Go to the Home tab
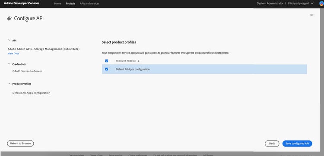The image size is (324, 156). click(x=57, y=3)
